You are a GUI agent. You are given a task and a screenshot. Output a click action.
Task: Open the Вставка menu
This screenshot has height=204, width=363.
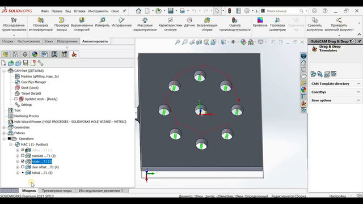[79, 11]
